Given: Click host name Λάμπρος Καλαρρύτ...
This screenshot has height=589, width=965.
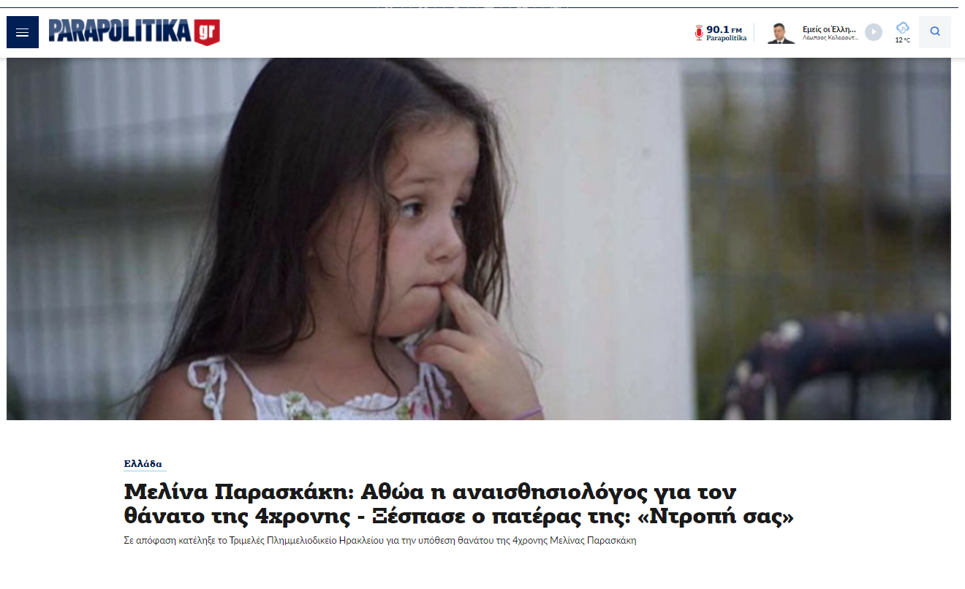Looking at the screenshot, I should point(830,38).
